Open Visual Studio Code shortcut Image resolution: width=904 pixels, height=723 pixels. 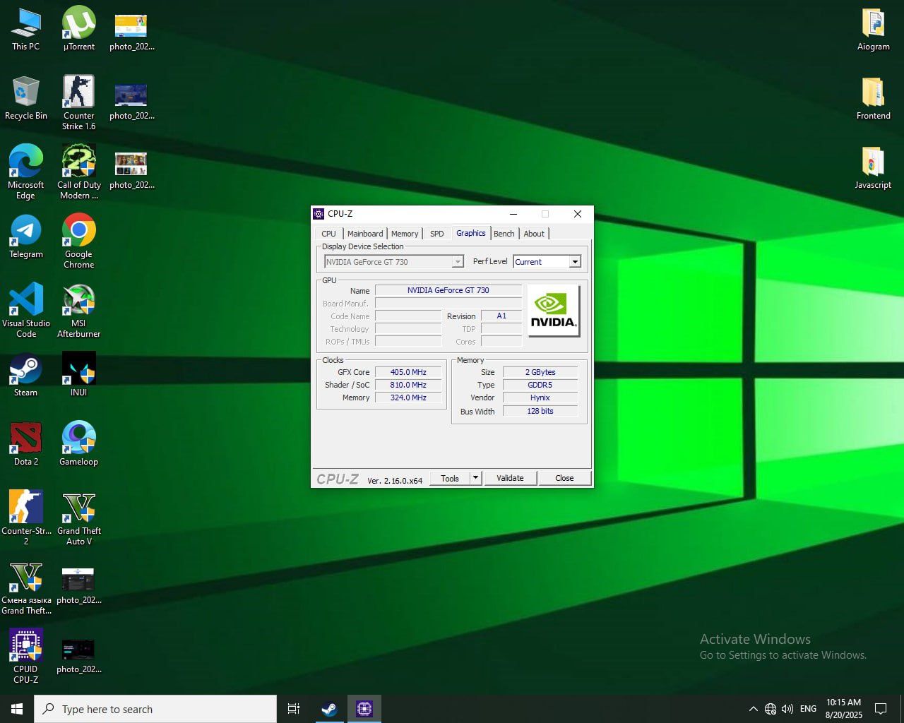pos(26,311)
